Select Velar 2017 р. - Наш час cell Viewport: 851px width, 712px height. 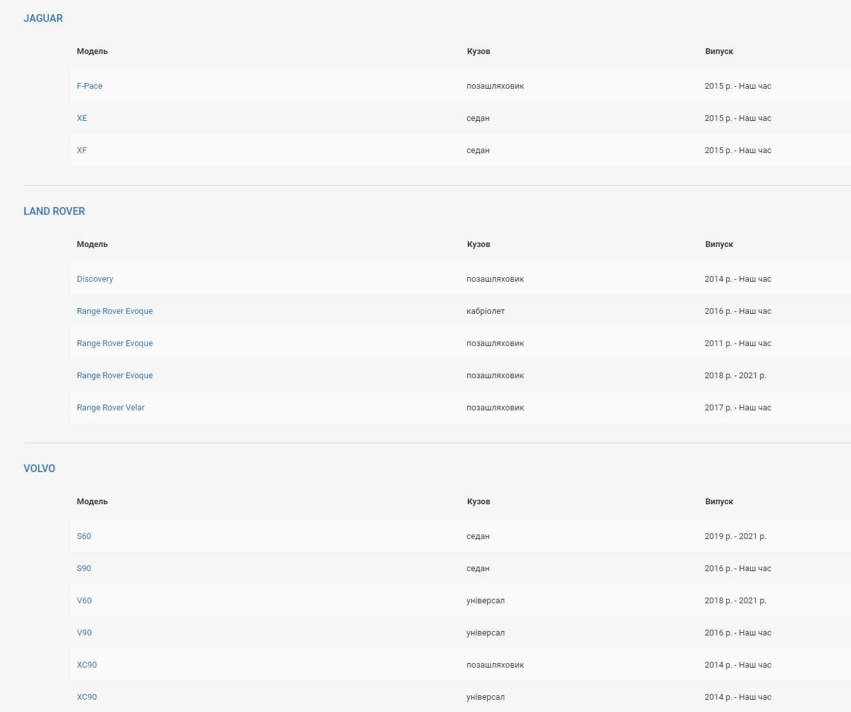click(x=738, y=407)
